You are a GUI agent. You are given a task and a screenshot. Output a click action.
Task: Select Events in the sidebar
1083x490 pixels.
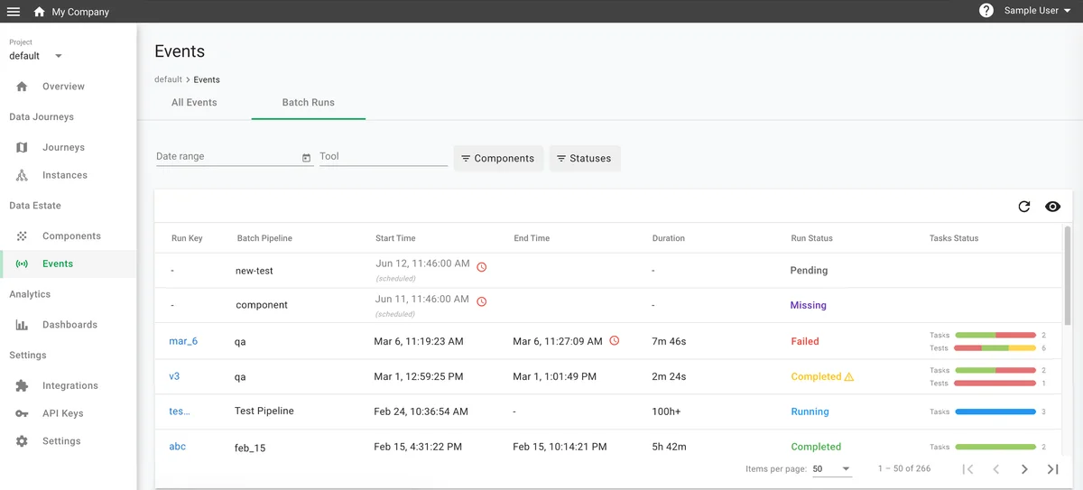58,263
